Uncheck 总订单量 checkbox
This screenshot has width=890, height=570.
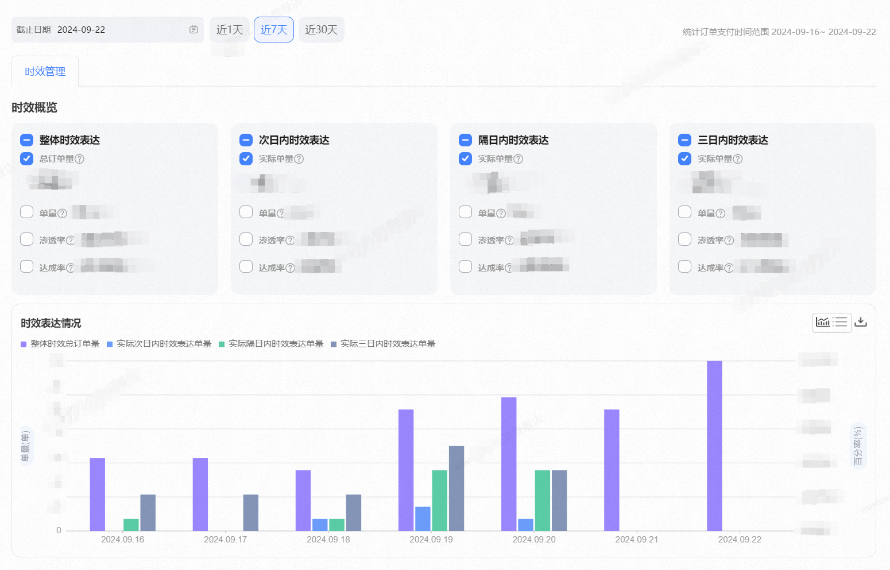point(26,158)
